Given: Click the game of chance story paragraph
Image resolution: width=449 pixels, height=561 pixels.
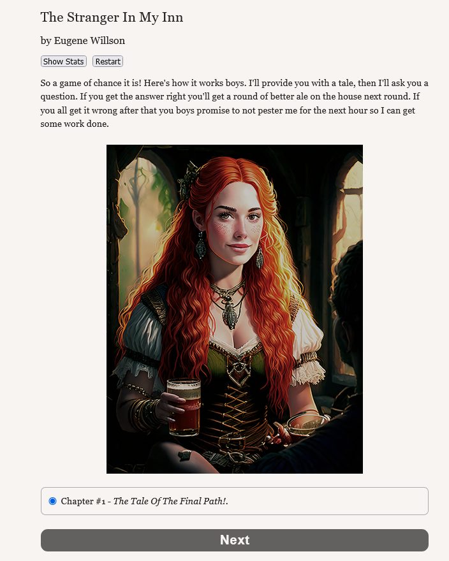Looking at the screenshot, I should pyautogui.click(x=235, y=103).
